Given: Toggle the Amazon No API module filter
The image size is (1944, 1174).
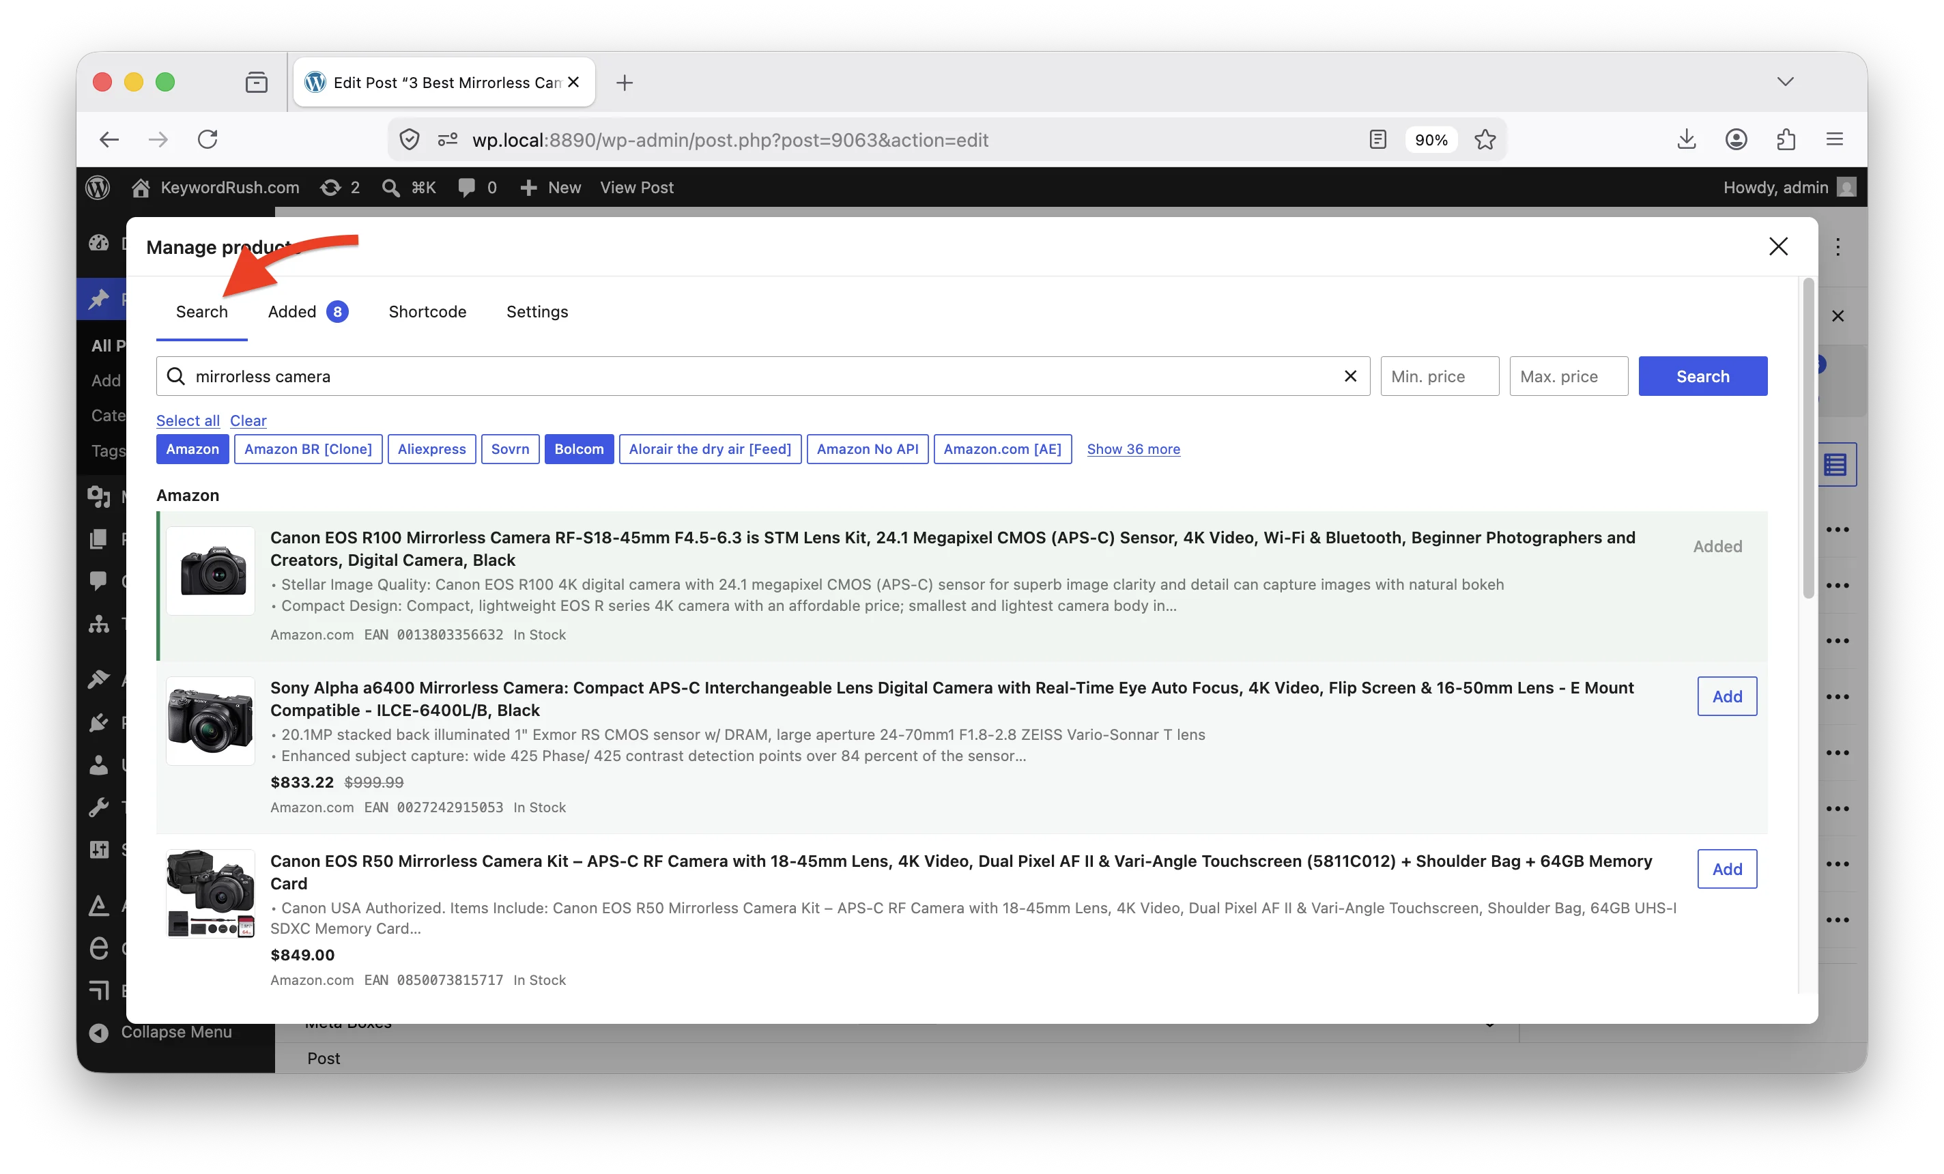Looking at the screenshot, I should [x=867, y=449].
